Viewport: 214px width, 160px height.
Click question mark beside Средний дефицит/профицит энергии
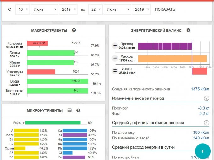click(206, 123)
